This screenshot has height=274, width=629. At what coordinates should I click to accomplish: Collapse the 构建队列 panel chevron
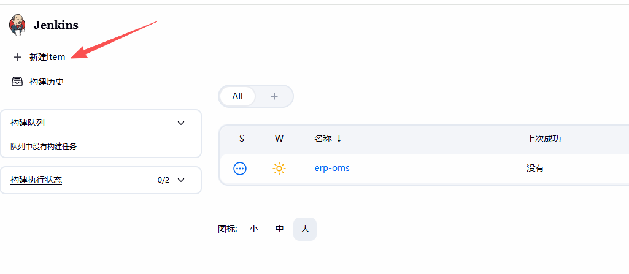pos(181,123)
